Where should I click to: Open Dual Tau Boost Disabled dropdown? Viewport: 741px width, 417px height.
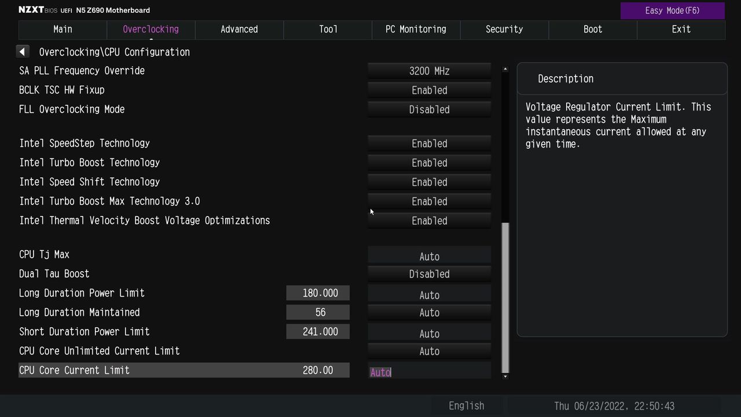click(430, 274)
